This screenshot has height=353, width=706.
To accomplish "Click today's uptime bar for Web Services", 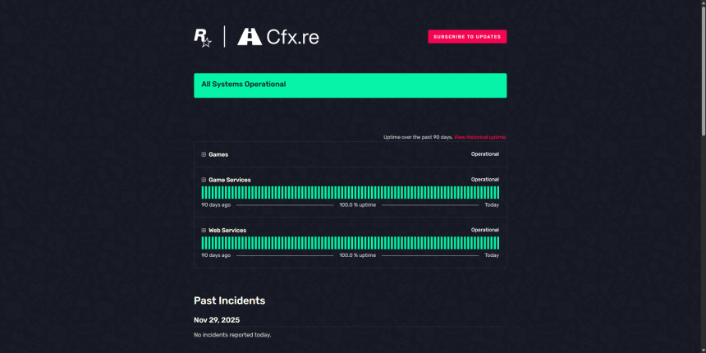I will (x=497, y=243).
